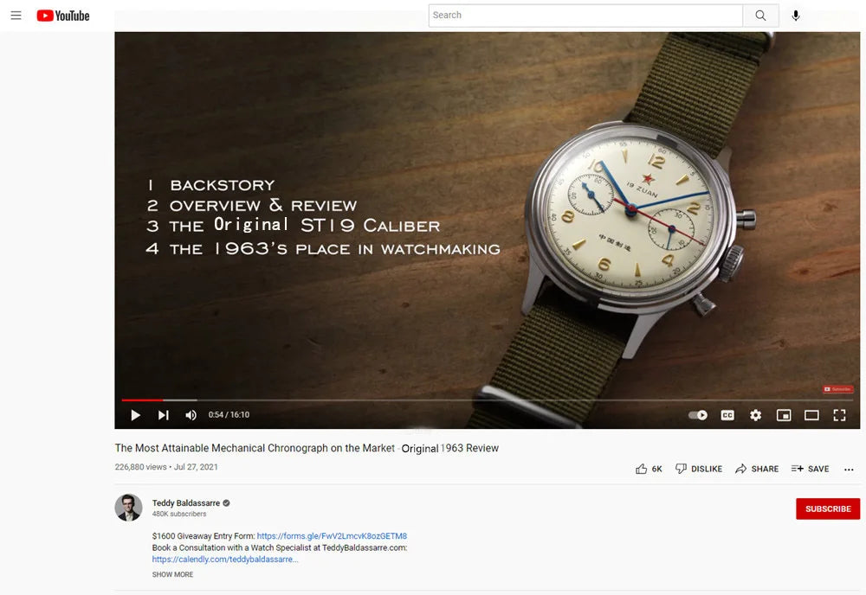The width and height of the screenshot is (866, 595).
Task: Open the video settings gear
Action: click(x=755, y=415)
